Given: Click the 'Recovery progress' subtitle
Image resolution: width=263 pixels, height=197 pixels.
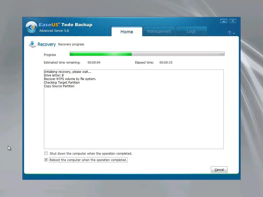Looking at the screenshot, I should point(71,44).
